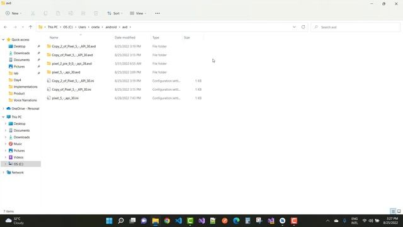Open Music under This PC
The image size is (403, 227).
18,144
